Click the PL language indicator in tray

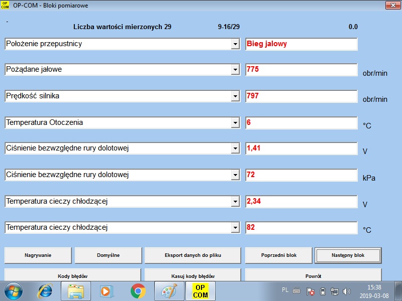pyautogui.click(x=285, y=290)
